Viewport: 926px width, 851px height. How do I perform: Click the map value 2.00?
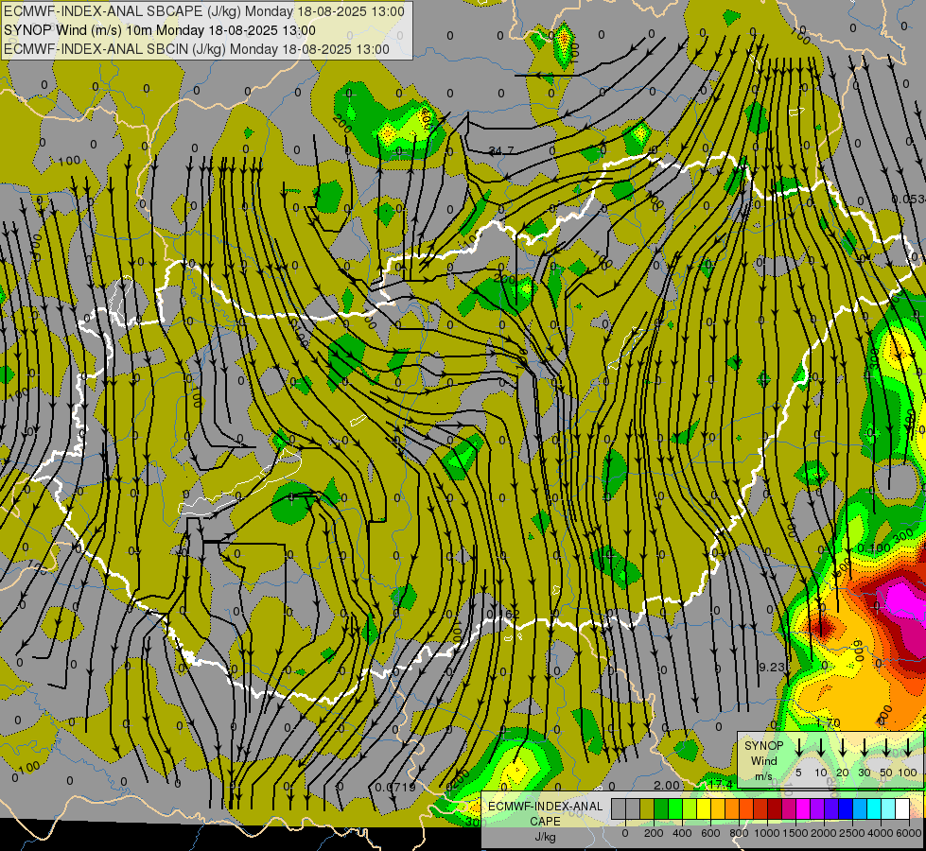(667, 785)
